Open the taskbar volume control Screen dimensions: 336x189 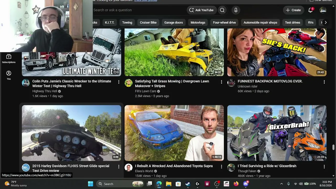(x=301, y=184)
